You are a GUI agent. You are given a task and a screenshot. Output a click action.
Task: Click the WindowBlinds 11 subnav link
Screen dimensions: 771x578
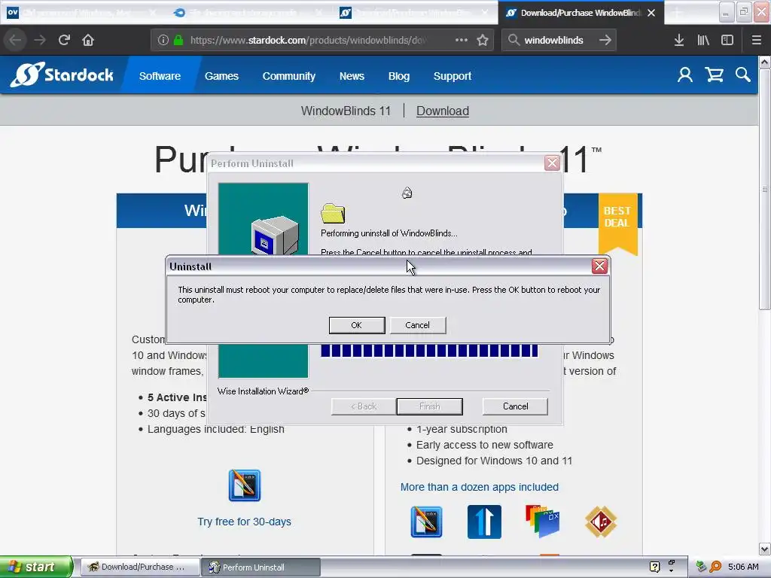(x=346, y=111)
